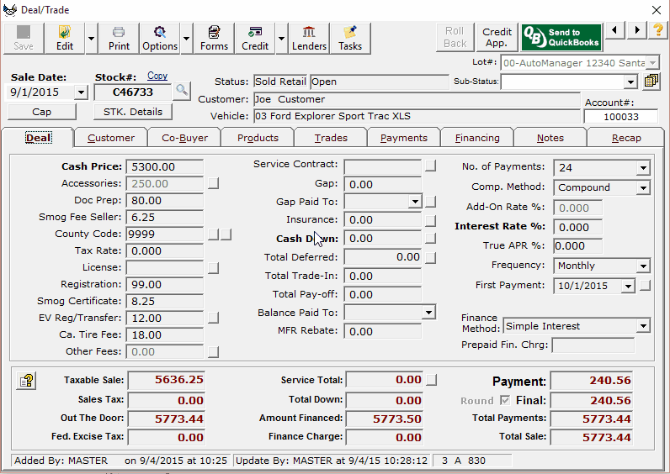Click the Copy link above stock number

[157, 76]
